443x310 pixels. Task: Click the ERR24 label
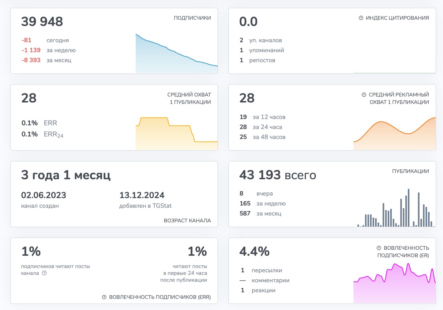pos(54,134)
